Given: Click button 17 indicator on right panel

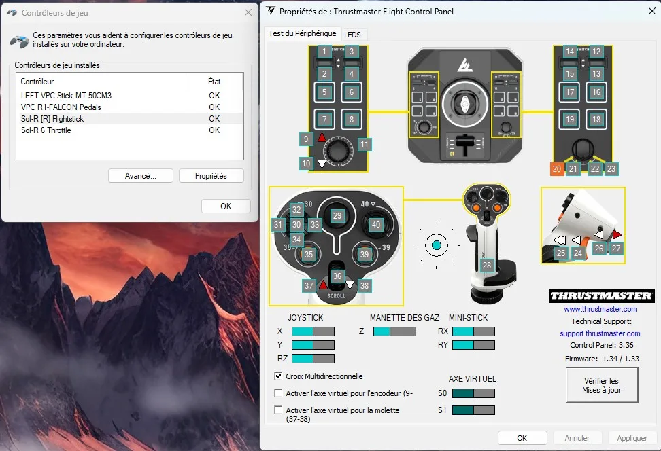Looking at the screenshot, I should tap(570, 92).
